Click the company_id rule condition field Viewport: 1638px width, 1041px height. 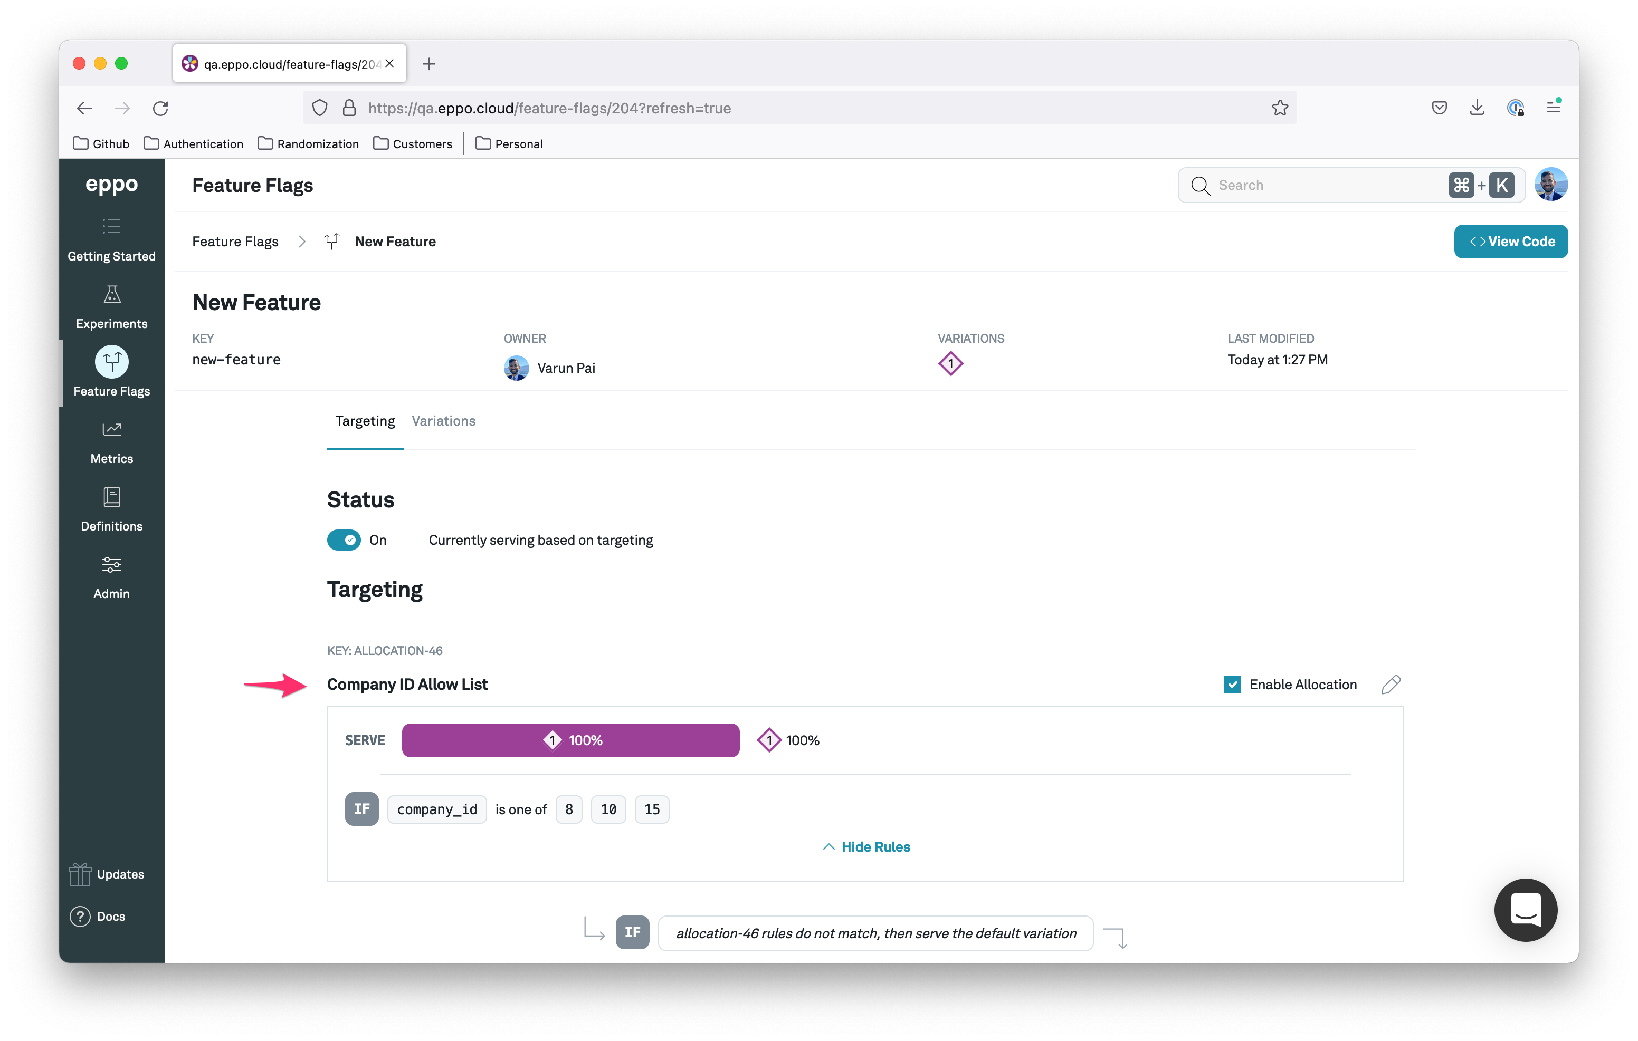click(x=437, y=809)
